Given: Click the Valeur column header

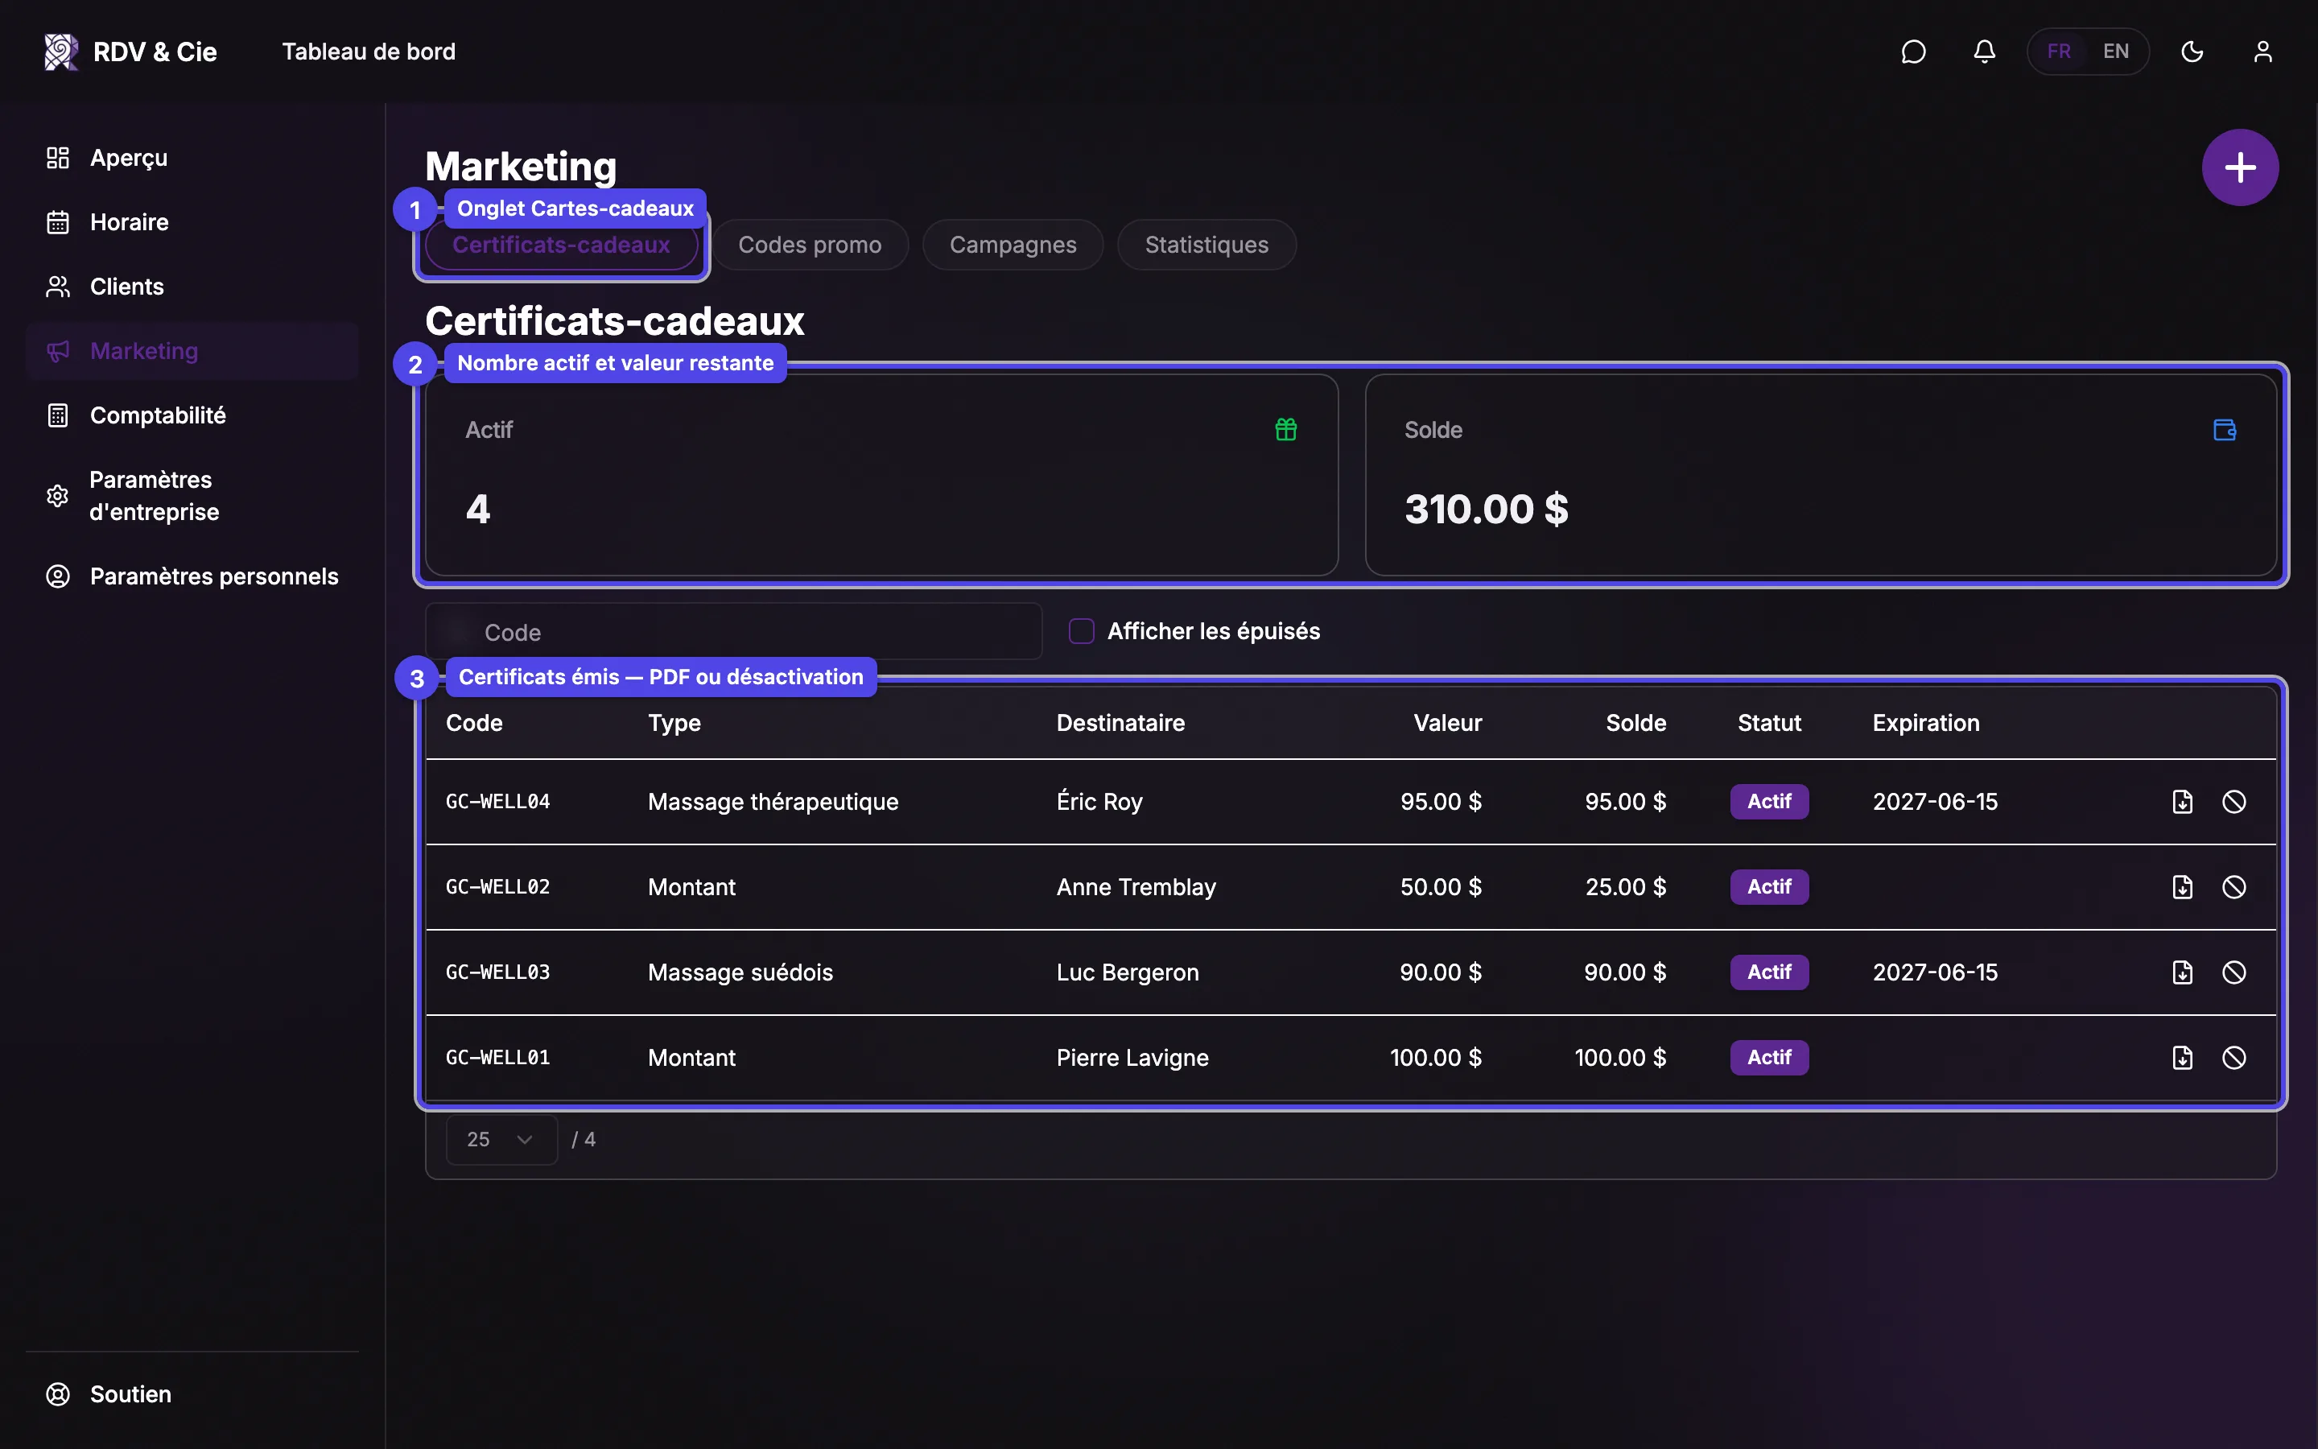Looking at the screenshot, I should pos(1447,724).
